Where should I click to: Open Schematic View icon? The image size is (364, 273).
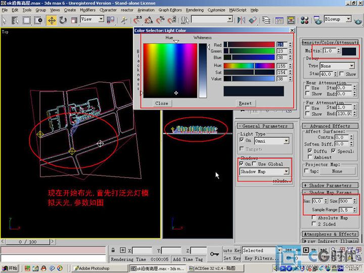291,20
